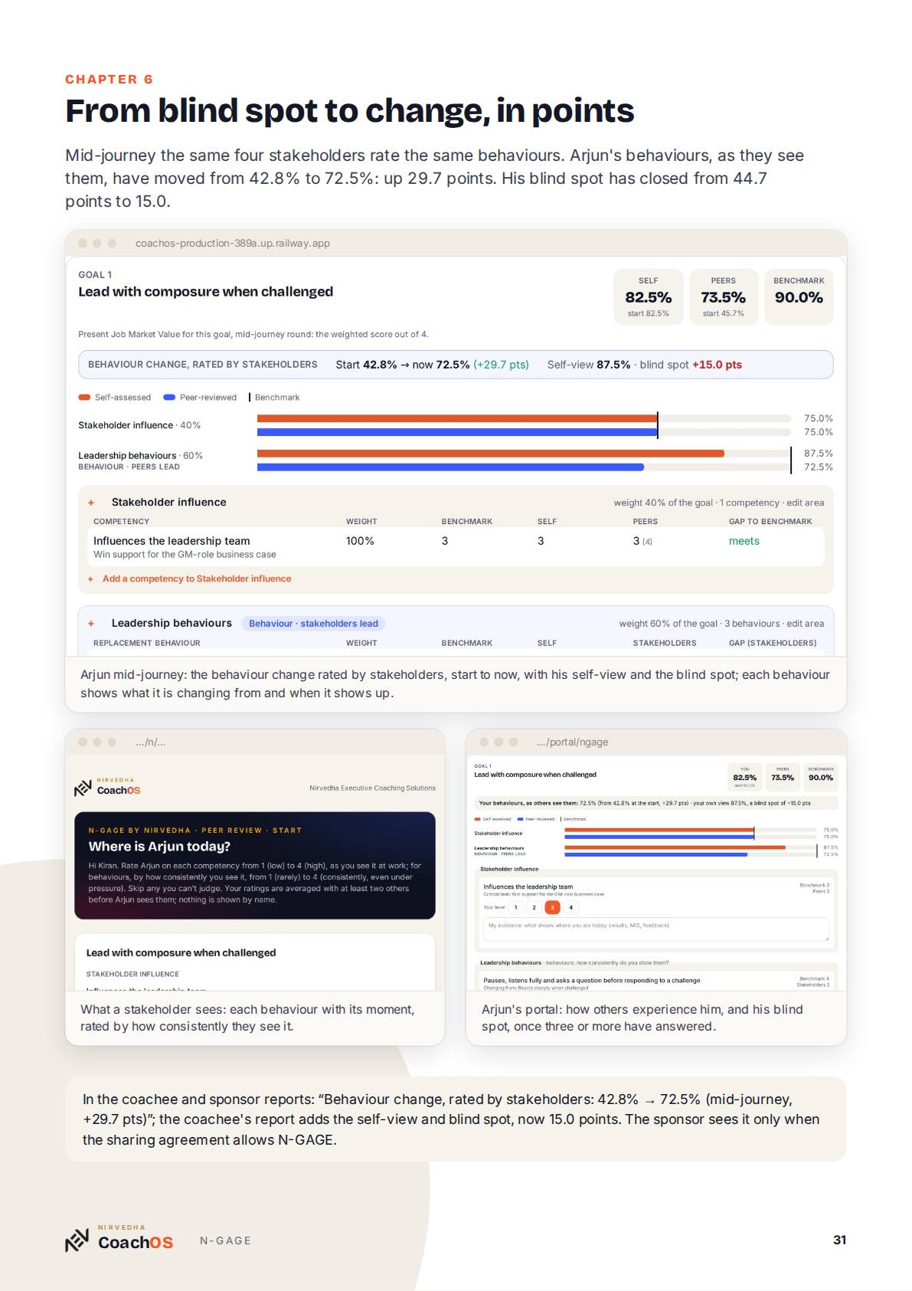Image resolution: width=912 pixels, height=1291 pixels.
Task: Click the CoachOS logo in stakeholder panel
Action: (107, 787)
